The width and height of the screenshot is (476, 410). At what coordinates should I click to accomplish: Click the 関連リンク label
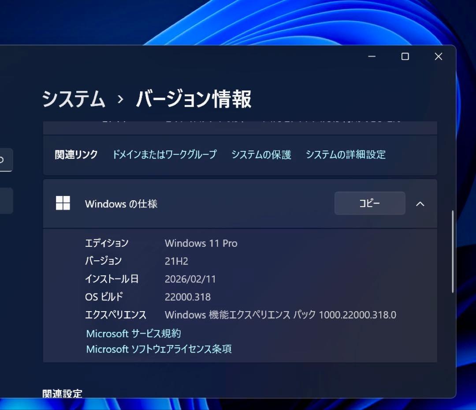[x=75, y=155]
